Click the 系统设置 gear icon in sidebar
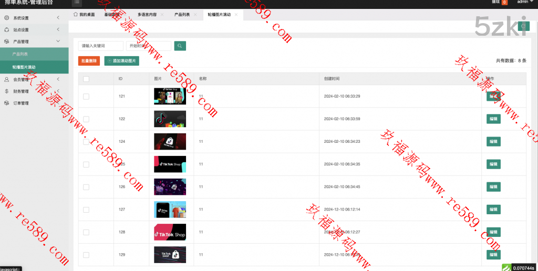The image size is (538, 271). 6,18
